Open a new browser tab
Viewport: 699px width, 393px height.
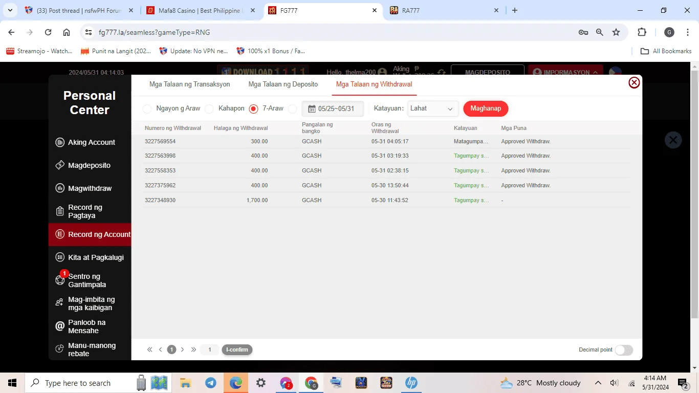[515, 10]
